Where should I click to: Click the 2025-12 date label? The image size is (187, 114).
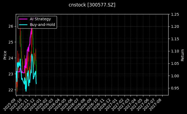28,105
